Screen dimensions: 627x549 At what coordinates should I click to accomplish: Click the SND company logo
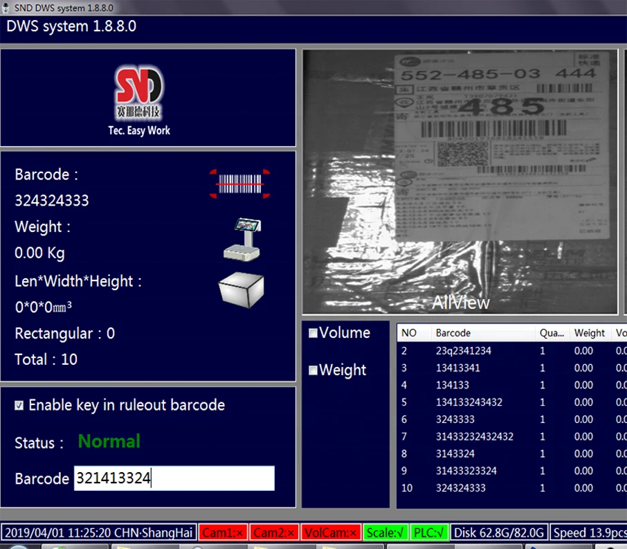139,90
